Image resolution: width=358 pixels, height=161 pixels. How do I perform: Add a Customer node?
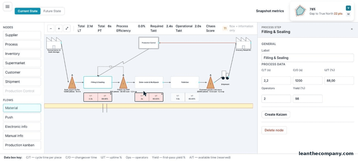[22, 72]
